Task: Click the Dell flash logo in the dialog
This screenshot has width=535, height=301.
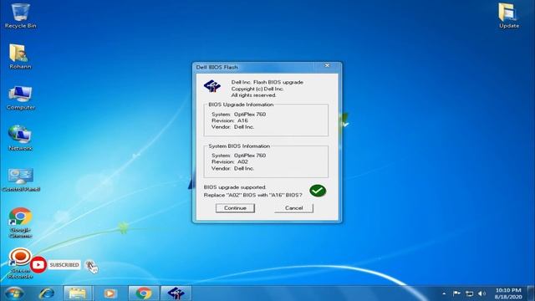Action: pyautogui.click(x=211, y=86)
